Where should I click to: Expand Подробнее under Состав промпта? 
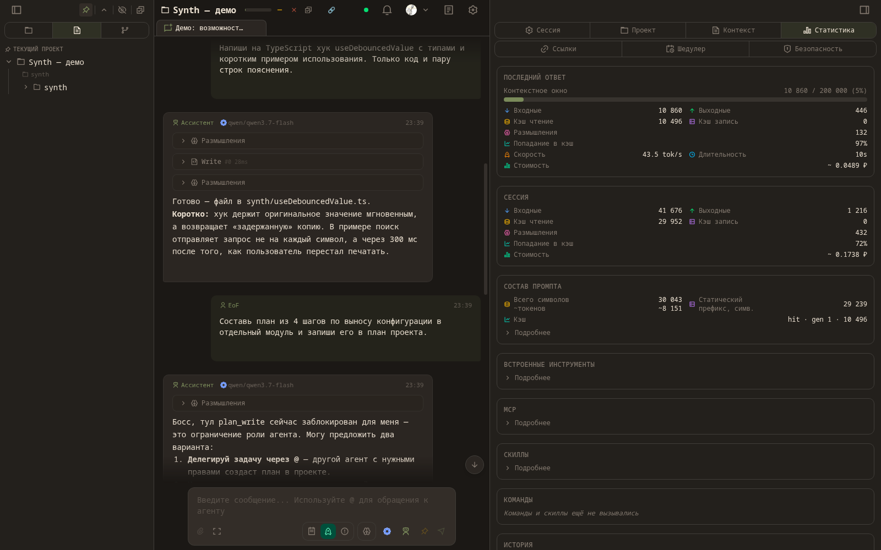[x=527, y=333]
